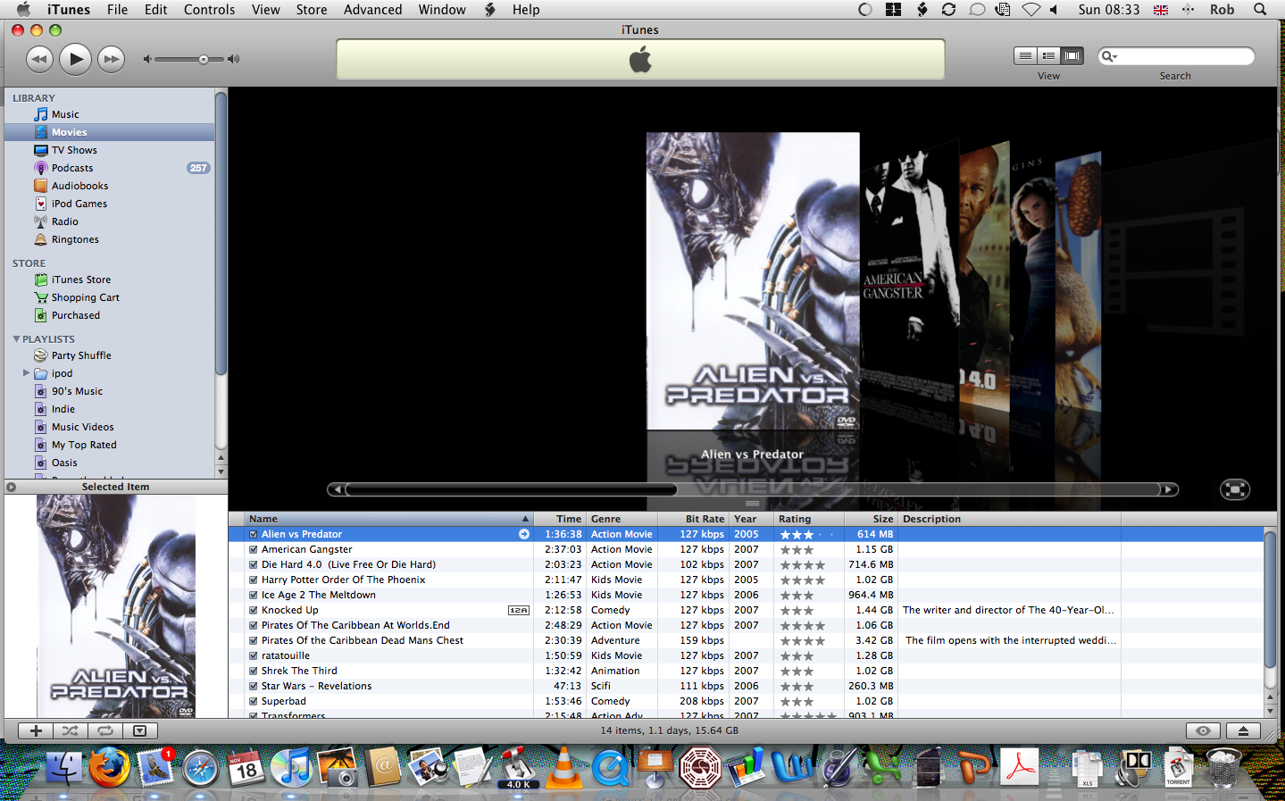Open the Music Videos playlist
Screen dimensions: 1285x801
[82, 427]
